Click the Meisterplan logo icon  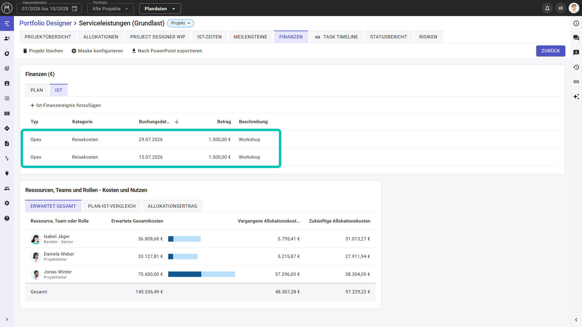click(x=7, y=8)
